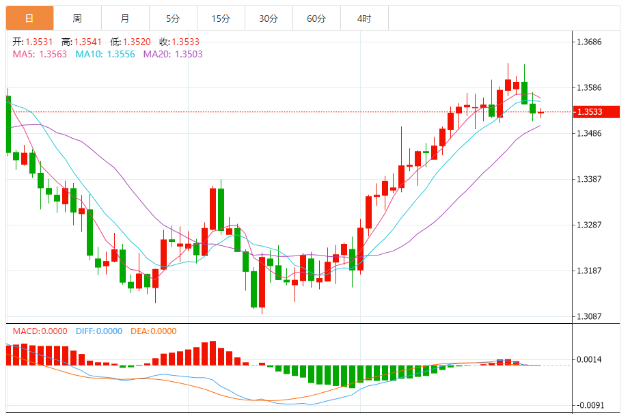Click the 1.3187 price axis label
The width and height of the screenshot is (630, 414).
pyautogui.click(x=589, y=271)
